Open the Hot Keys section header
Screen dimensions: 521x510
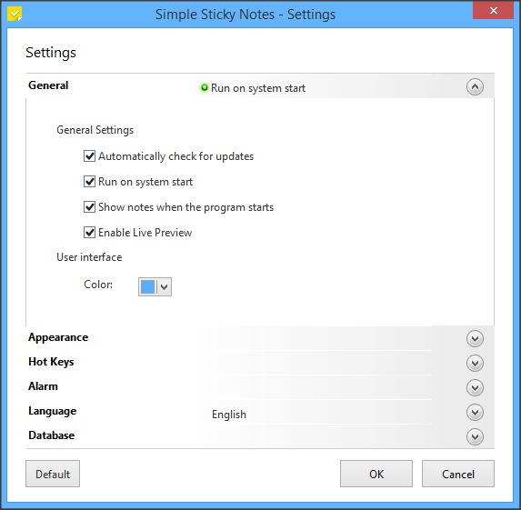pyautogui.click(x=260, y=363)
